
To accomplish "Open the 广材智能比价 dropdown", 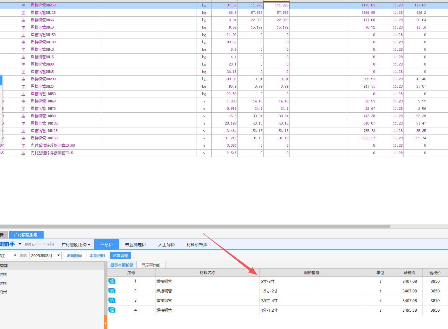I will (x=76, y=245).
